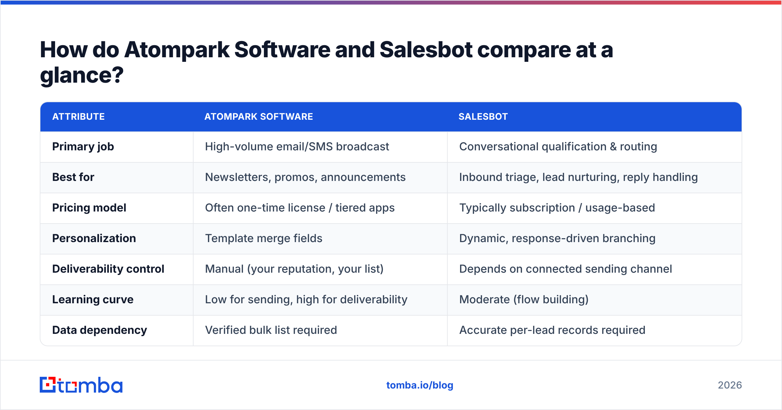
Task: Open the tomba.io/blog link
Action: coord(420,385)
